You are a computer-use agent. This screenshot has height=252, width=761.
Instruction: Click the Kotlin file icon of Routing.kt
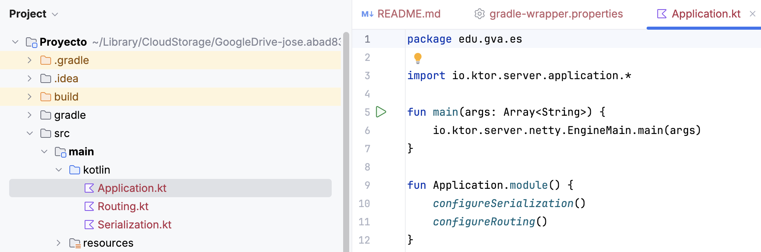(89, 206)
